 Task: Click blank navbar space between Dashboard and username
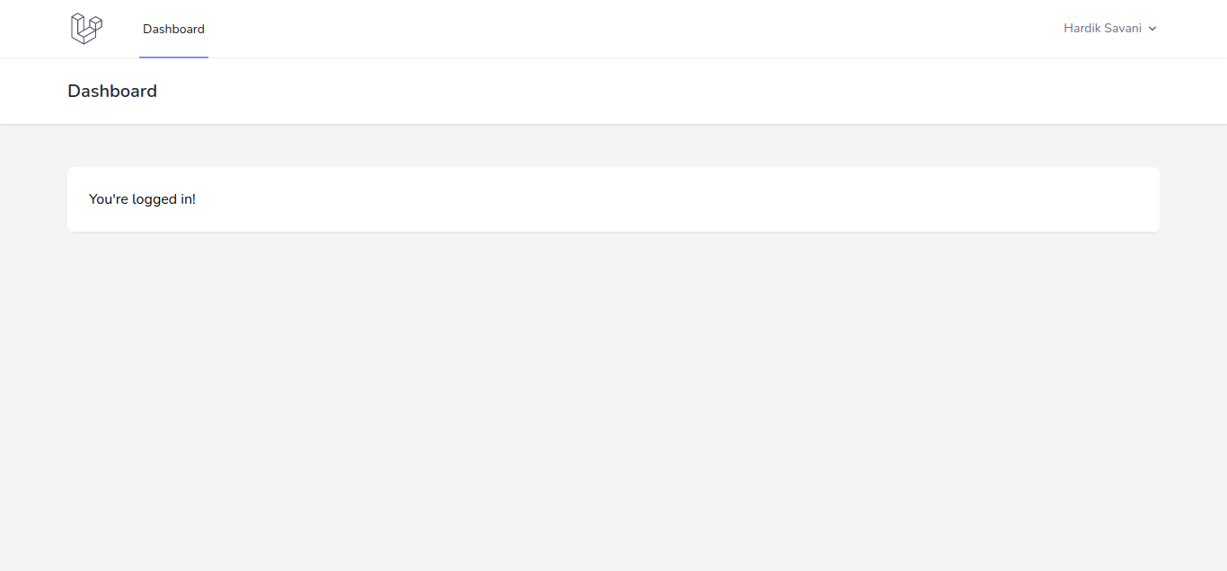629,29
